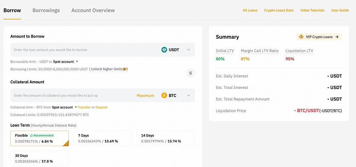Click the Unlock higher limits link
Image resolution: width=356 pixels, height=167 pixels.
(108, 69)
